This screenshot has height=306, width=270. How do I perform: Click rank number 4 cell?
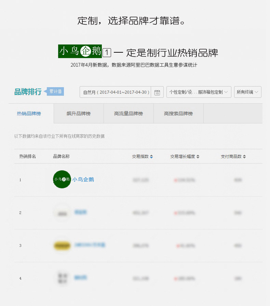[20, 278]
